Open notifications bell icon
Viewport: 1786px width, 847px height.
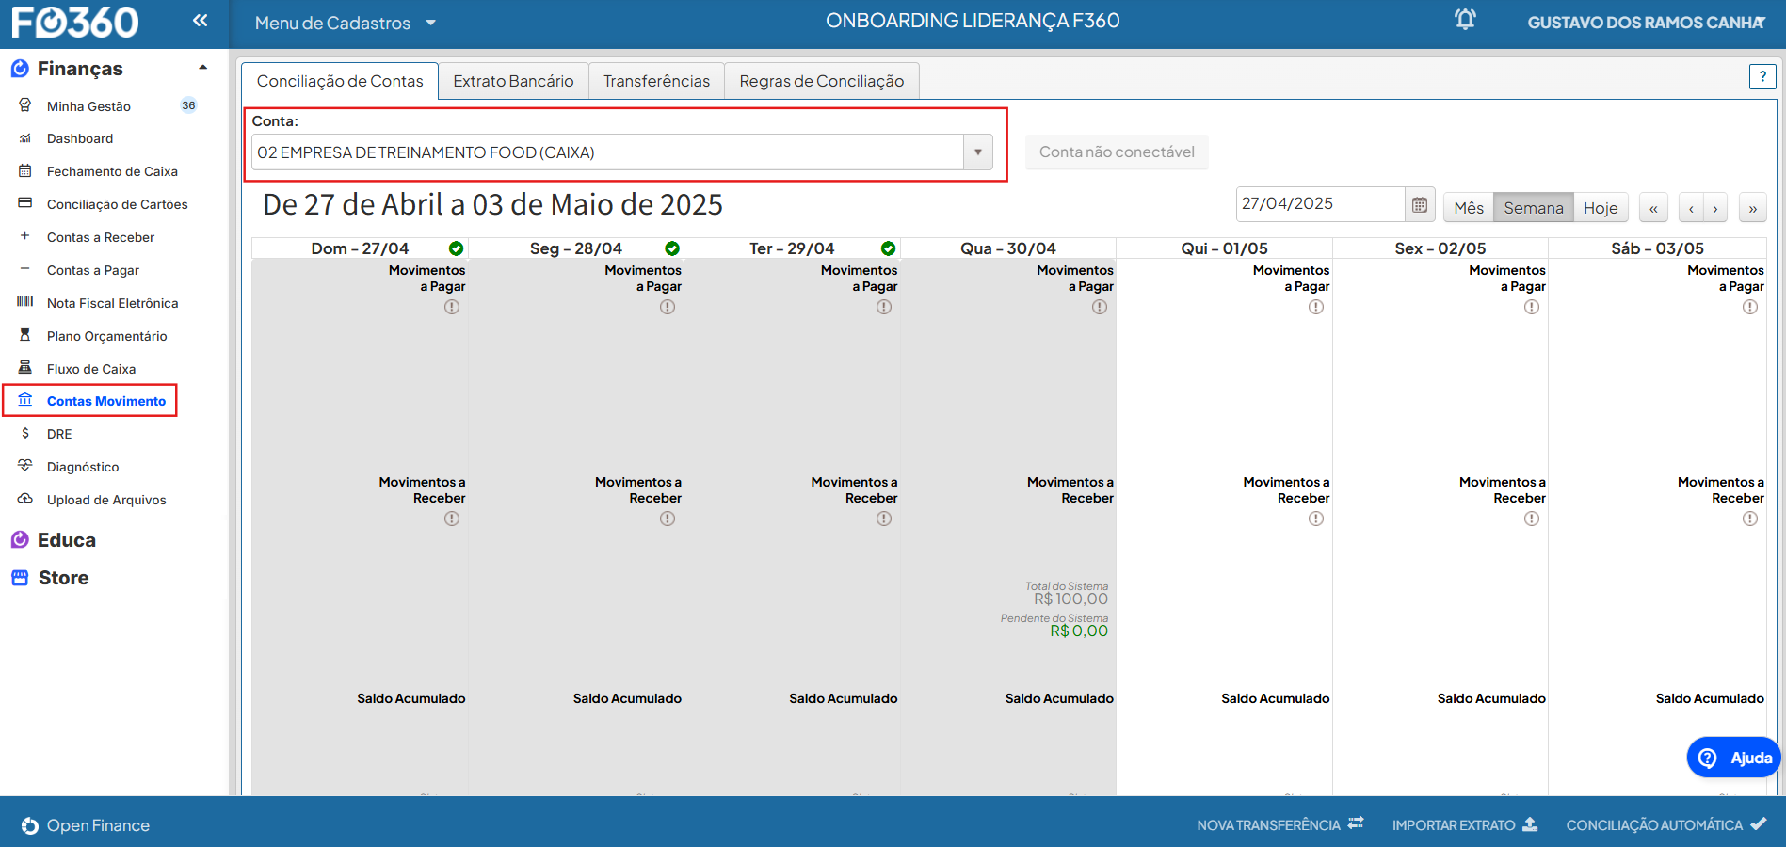click(x=1465, y=19)
